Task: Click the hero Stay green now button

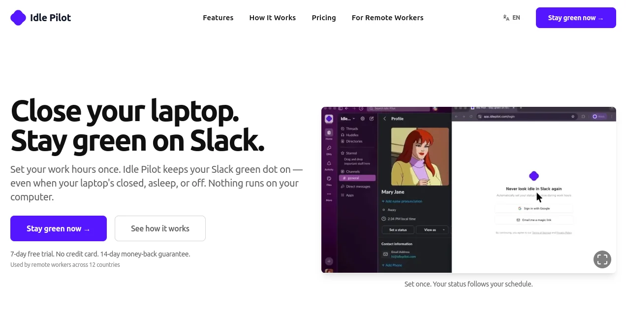Action: [59, 228]
